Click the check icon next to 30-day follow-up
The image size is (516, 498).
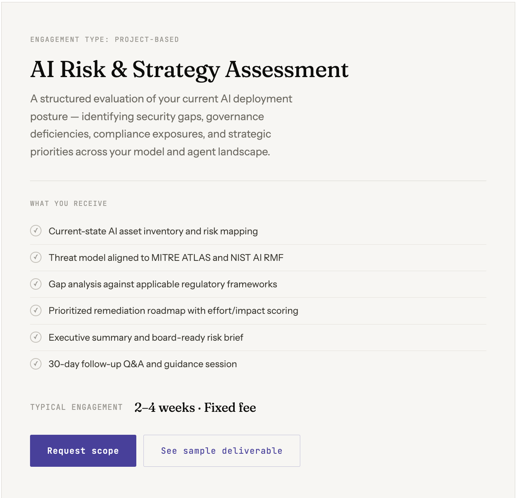coord(36,364)
